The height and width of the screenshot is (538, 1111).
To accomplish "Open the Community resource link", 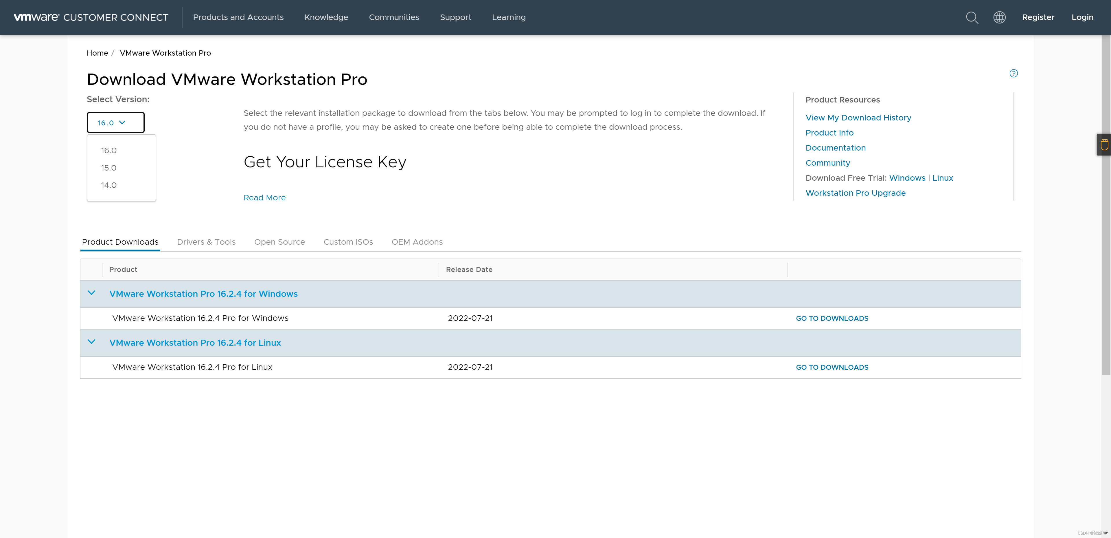I will pyautogui.click(x=828, y=163).
